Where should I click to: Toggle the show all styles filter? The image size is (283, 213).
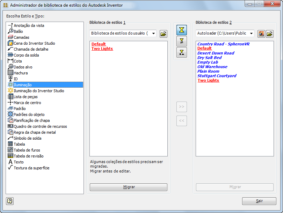[182, 30]
